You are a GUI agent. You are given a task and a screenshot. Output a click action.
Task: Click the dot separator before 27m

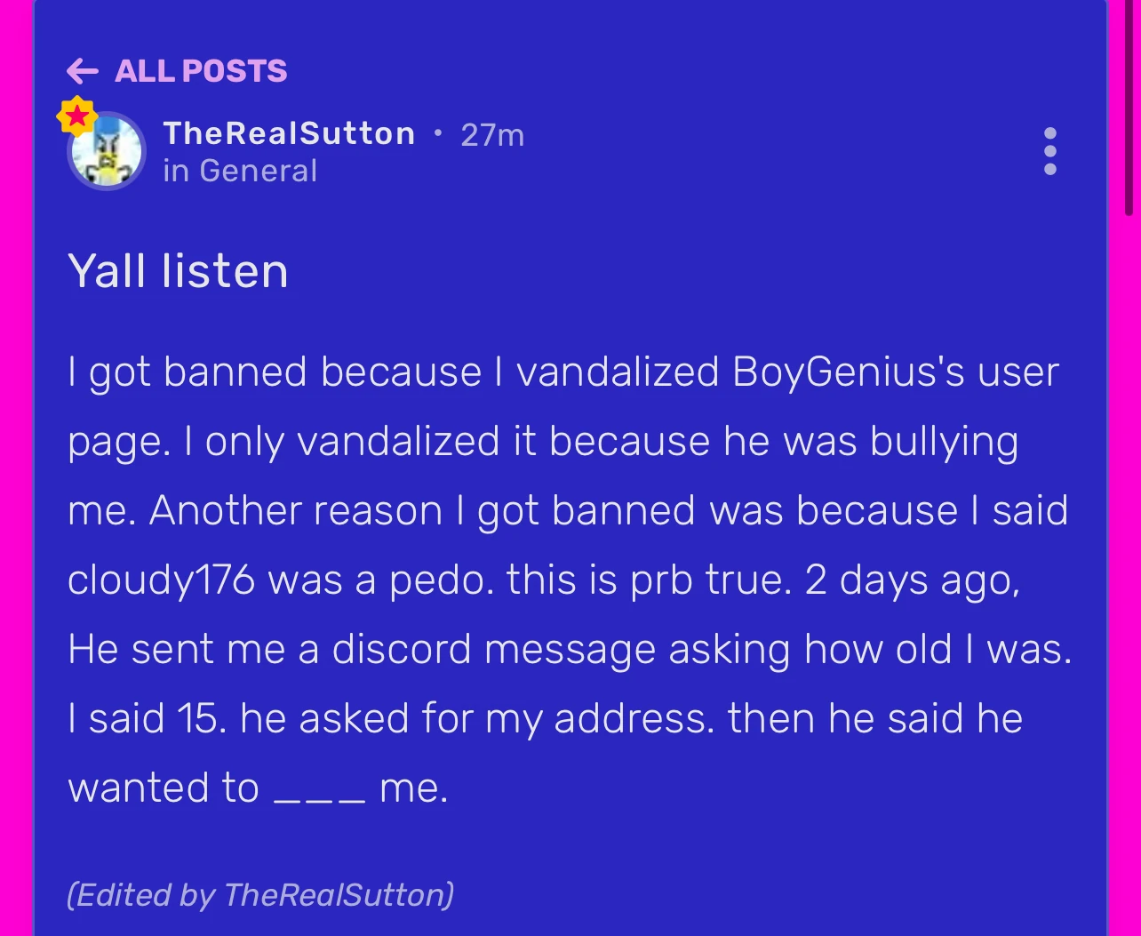click(437, 134)
